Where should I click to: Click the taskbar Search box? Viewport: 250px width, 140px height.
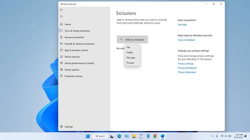coord(100,136)
